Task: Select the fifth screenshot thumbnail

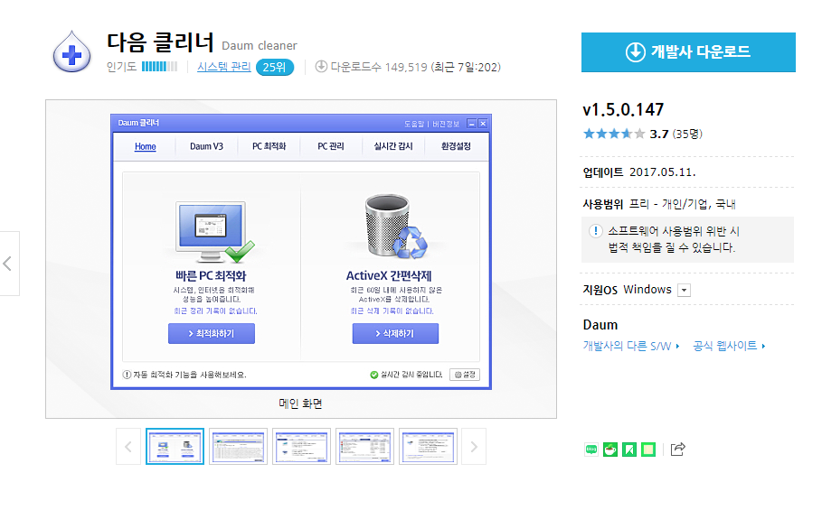Action: (x=429, y=447)
